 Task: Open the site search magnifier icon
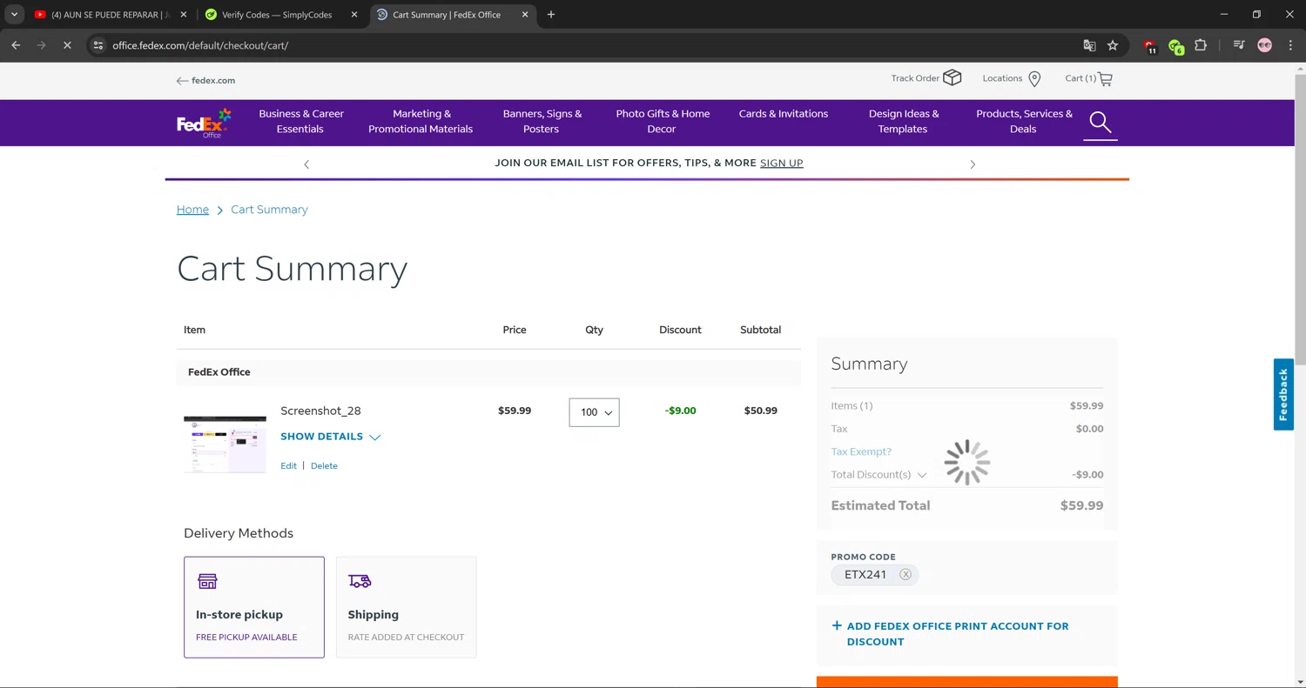click(x=1101, y=123)
